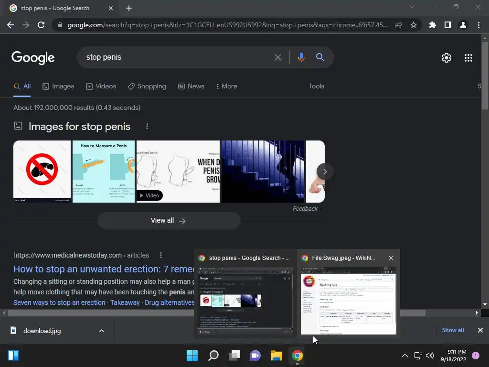Image resolution: width=489 pixels, height=367 pixels.
Task: Play the Video thumbnail in image results
Action: coord(178,172)
